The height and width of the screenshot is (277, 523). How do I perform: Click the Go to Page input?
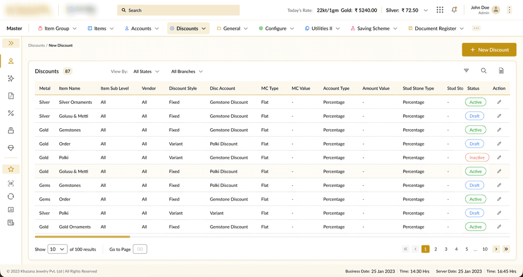(140, 249)
